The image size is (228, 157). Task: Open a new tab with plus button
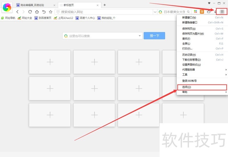point(105,5)
